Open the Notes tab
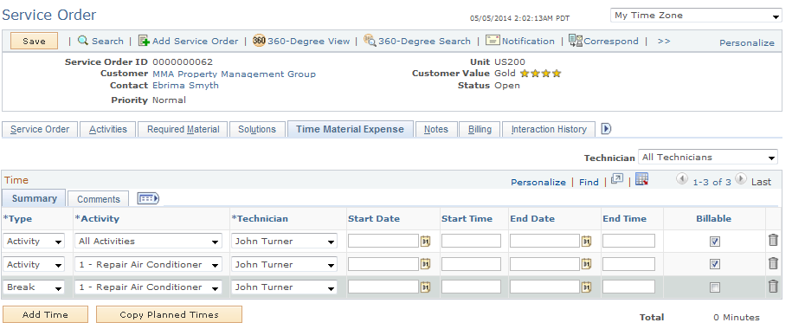The height and width of the screenshot is (329, 792). 436,129
